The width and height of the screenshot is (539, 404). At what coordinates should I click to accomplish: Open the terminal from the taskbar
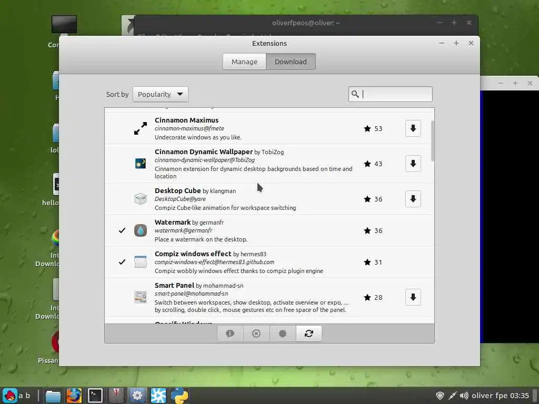click(x=95, y=396)
